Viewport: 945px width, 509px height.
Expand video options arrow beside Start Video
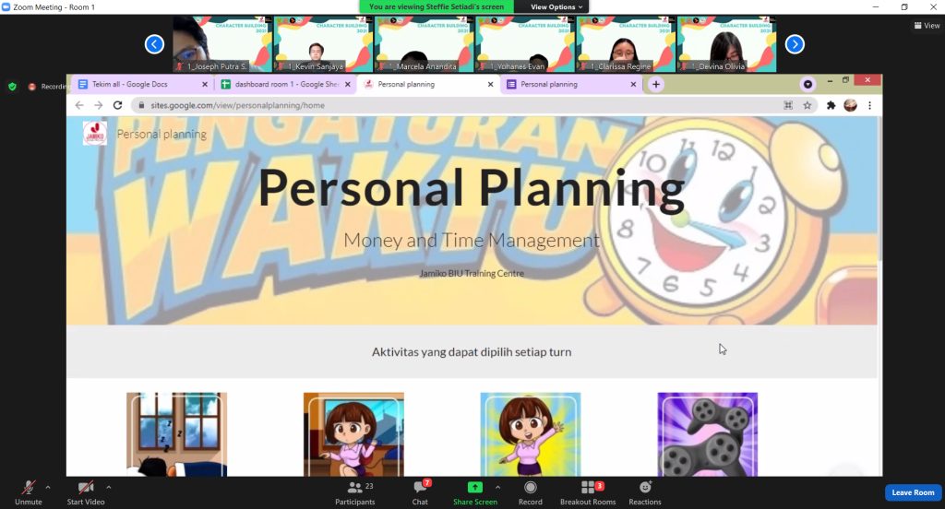point(109,487)
